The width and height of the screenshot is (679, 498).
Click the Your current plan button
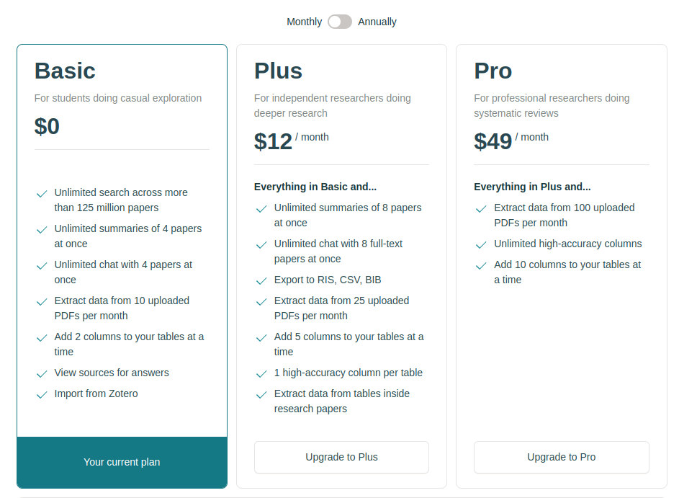click(x=122, y=462)
